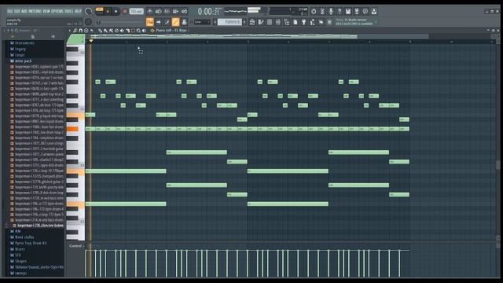Screen dimensions: 503x283
Task: Click the round icon left of download icon
Action: [x=365, y=12]
